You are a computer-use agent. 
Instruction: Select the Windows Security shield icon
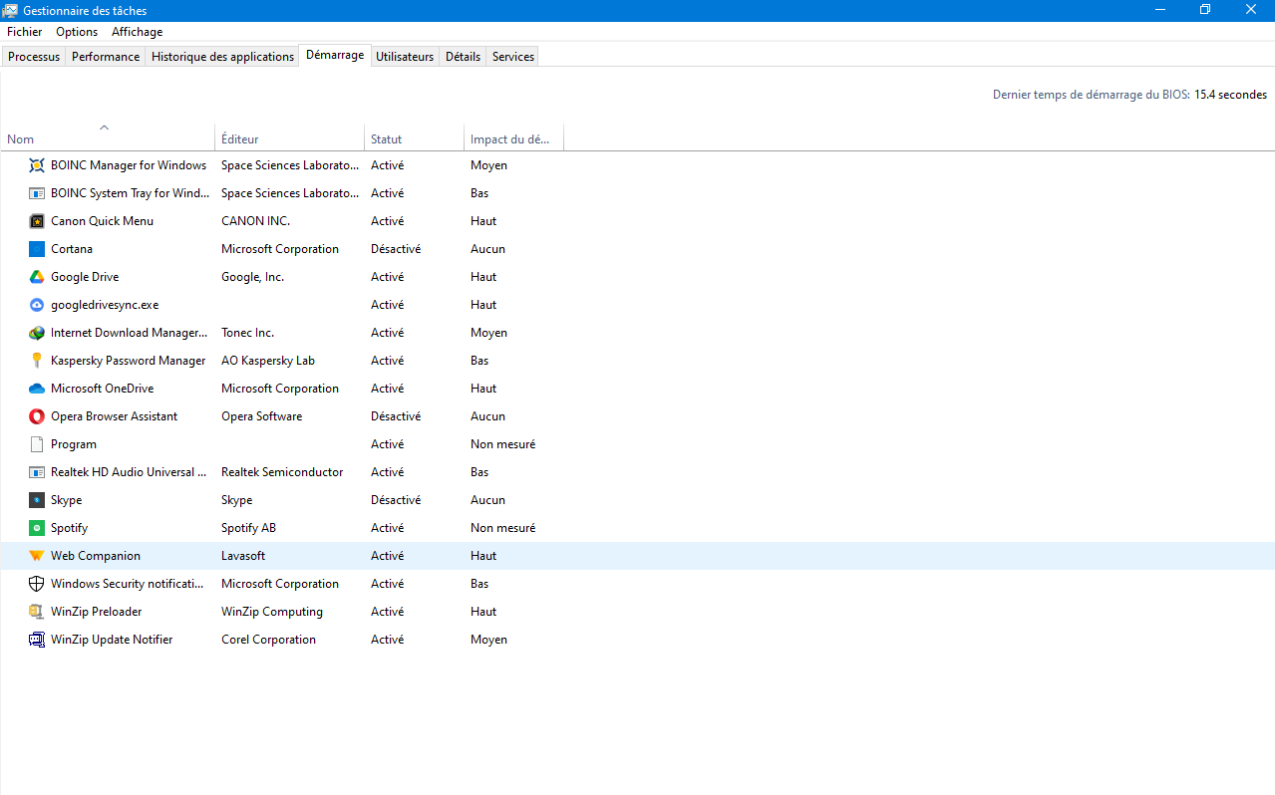(37, 584)
